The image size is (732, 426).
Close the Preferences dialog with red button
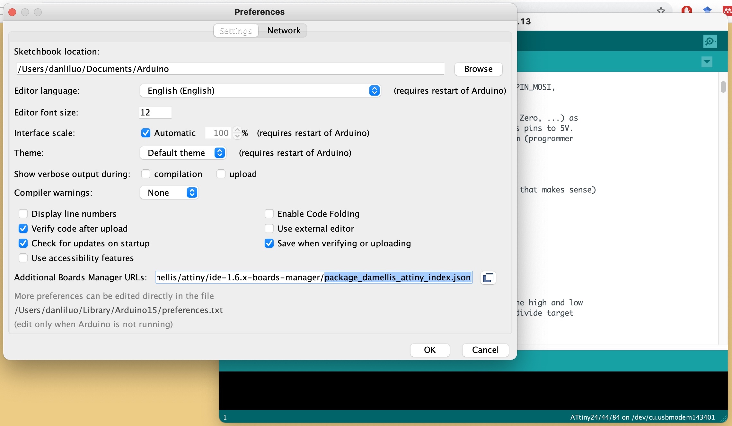[12, 12]
